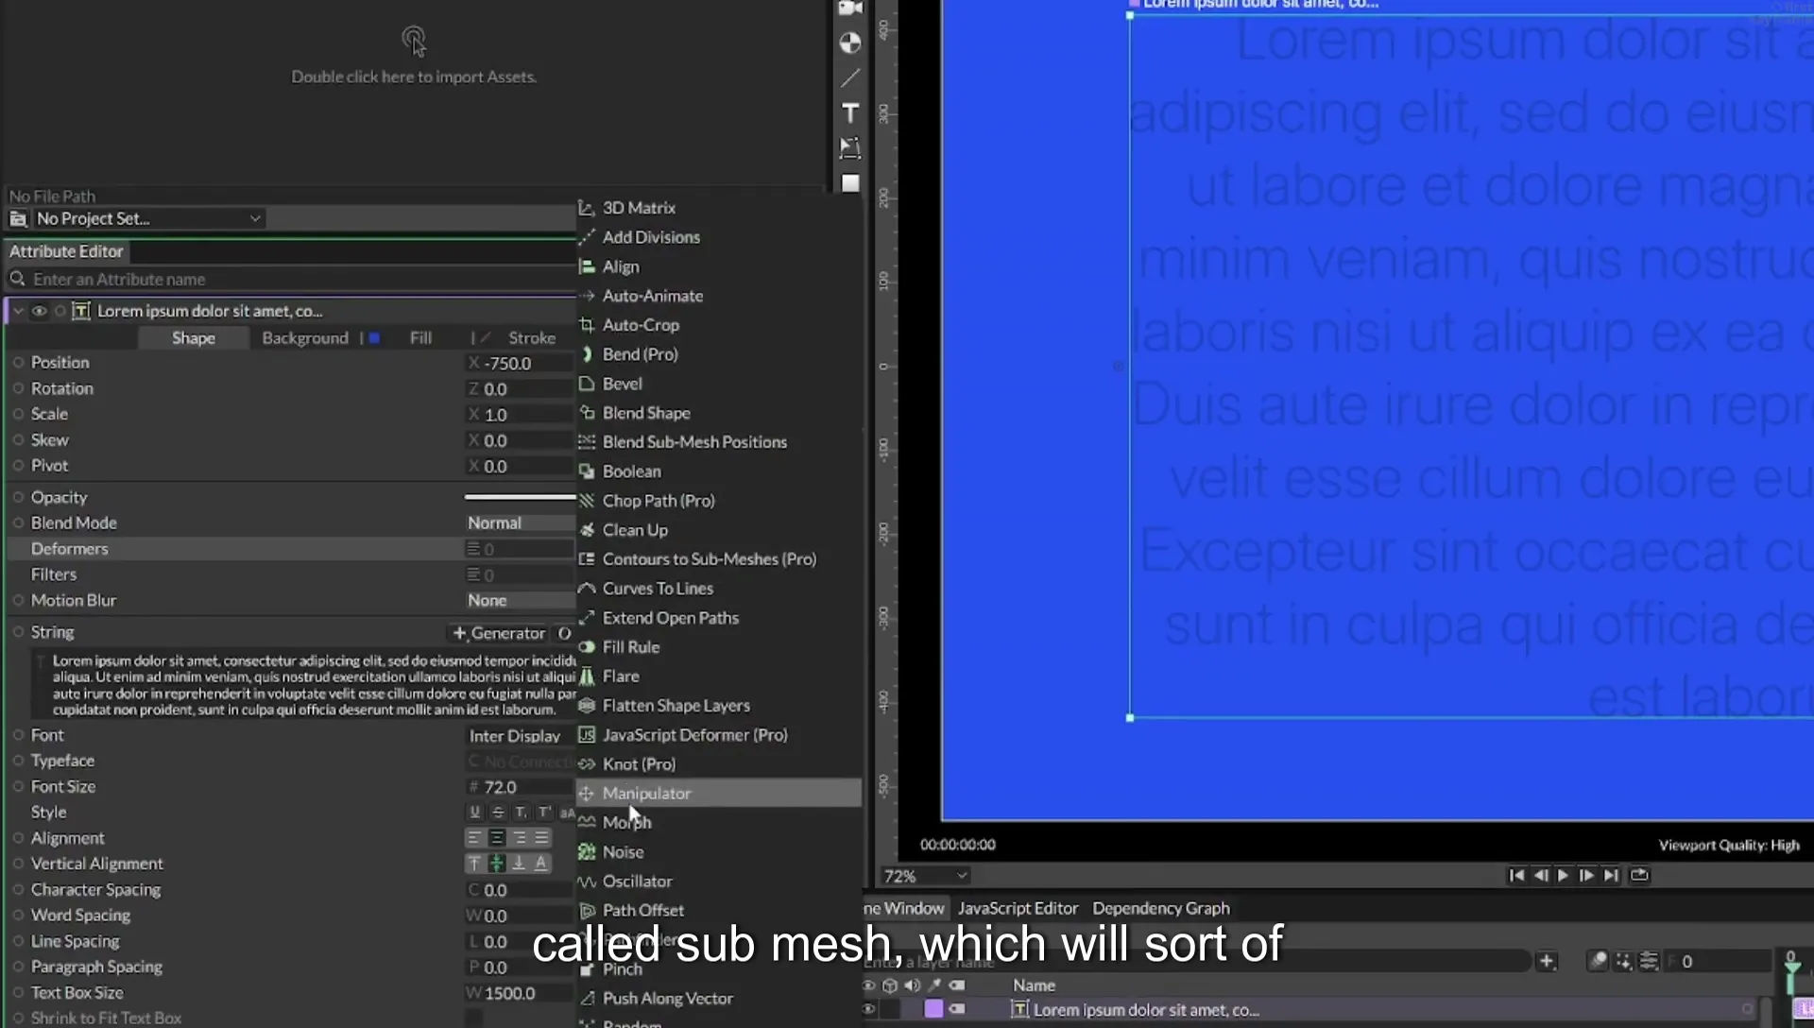Image resolution: width=1814 pixels, height=1028 pixels.
Task: Click the camera tool icon
Action: (x=850, y=9)
